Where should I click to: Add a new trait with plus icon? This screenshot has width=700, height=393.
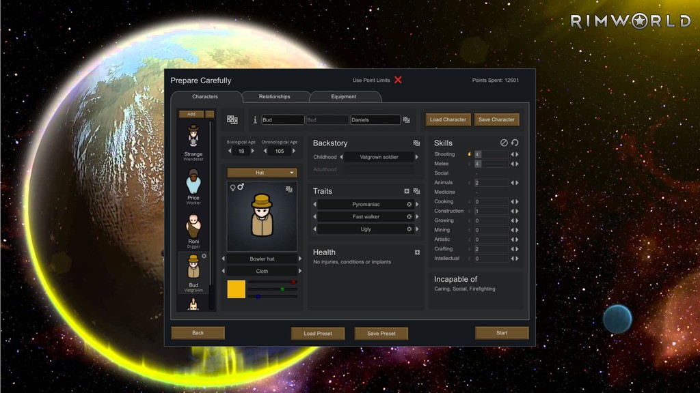pos(407,191)
